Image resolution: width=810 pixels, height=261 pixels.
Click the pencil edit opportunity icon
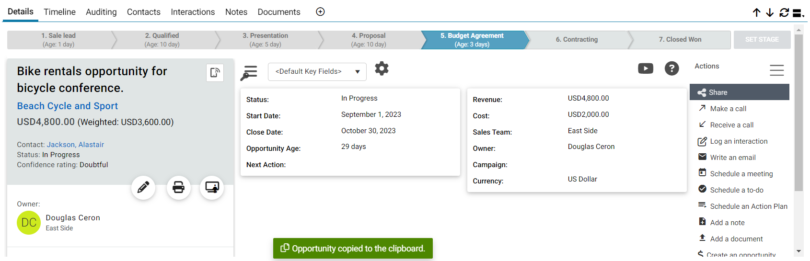(x=143, y=187)
